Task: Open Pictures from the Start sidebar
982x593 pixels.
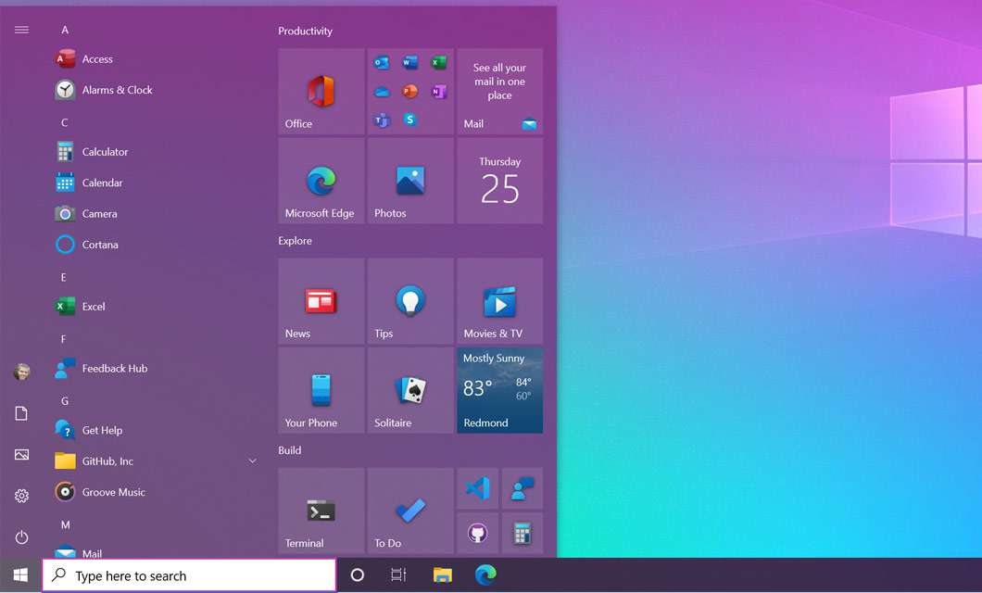Action: pyautogui.click(x=21, y=455)
